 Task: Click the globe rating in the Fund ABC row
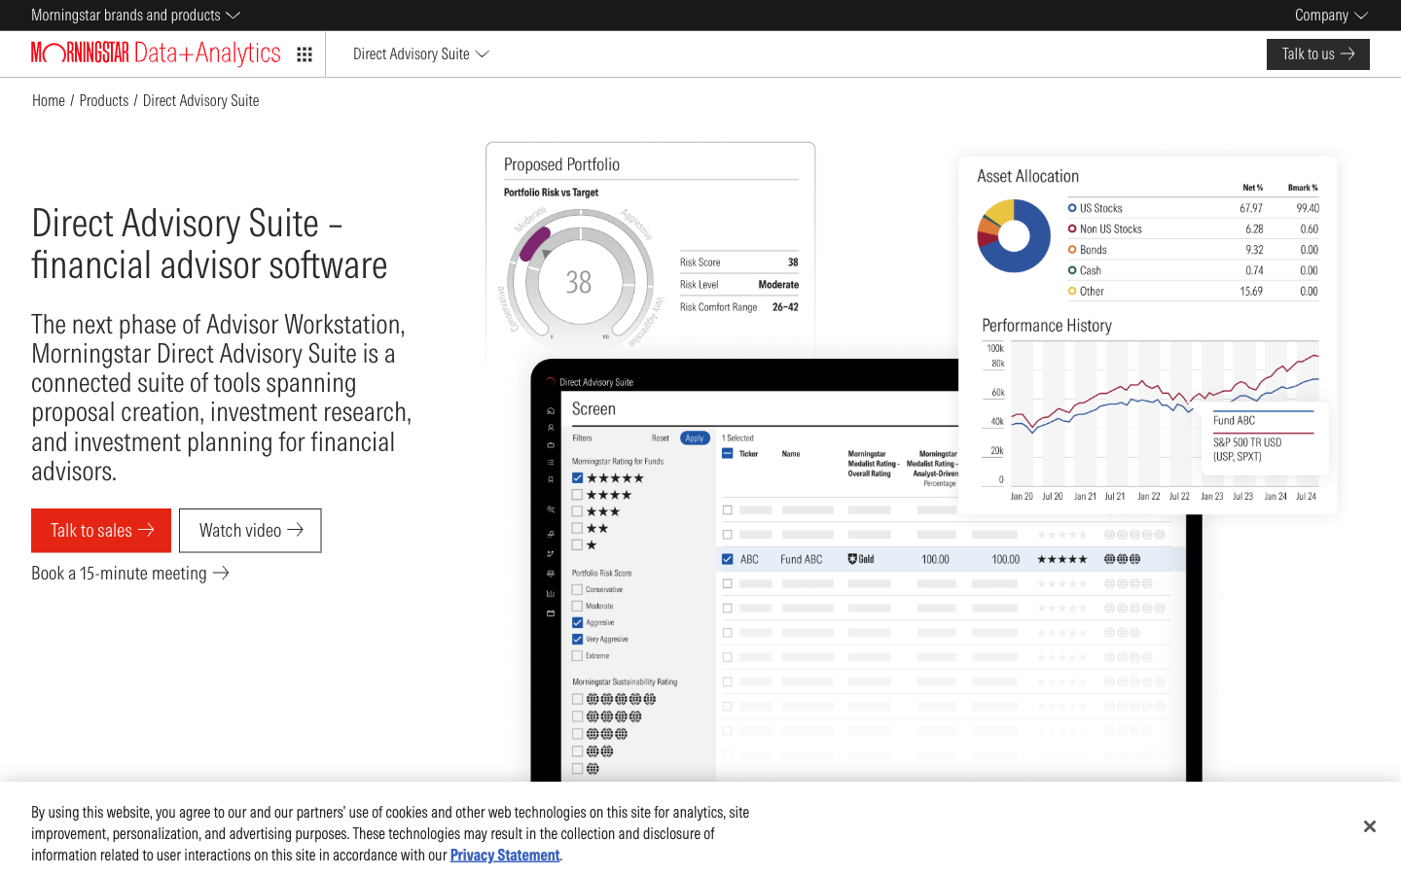pos(1122,559)
